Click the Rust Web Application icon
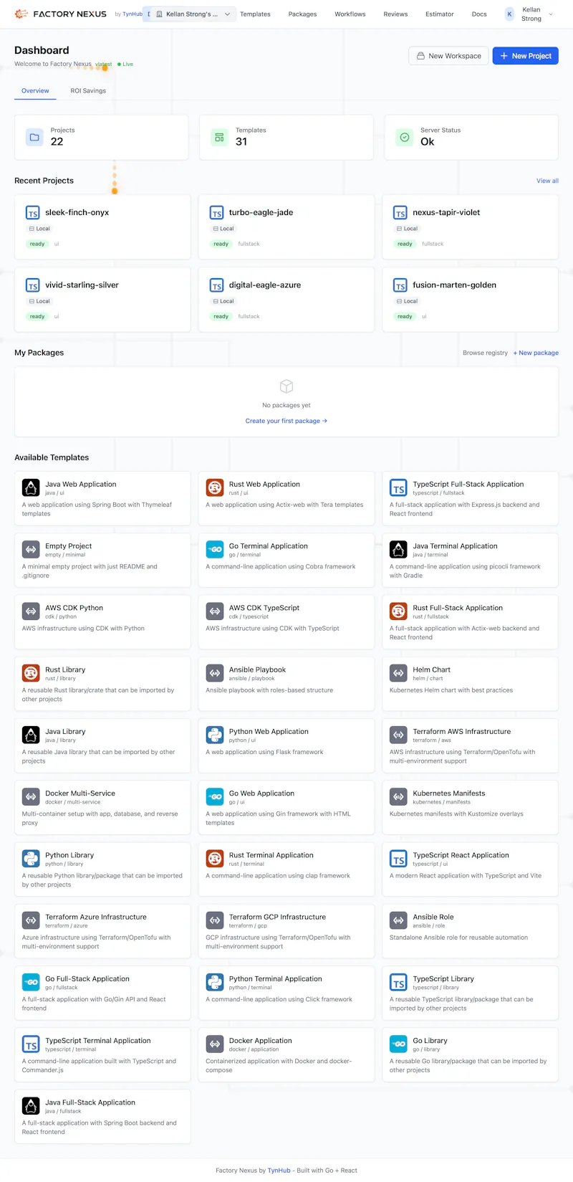This screenshot has height=1182, width=573. (x=215, y=488)
